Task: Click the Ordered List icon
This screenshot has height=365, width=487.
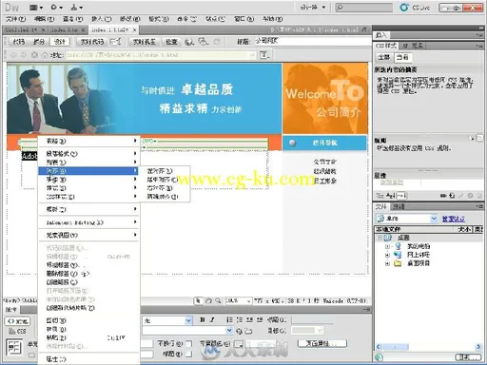Action: click(x=240, y=320)
